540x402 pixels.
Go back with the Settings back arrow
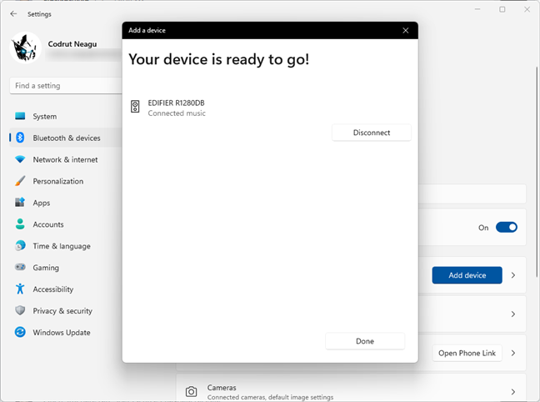[x=13, y=14]
